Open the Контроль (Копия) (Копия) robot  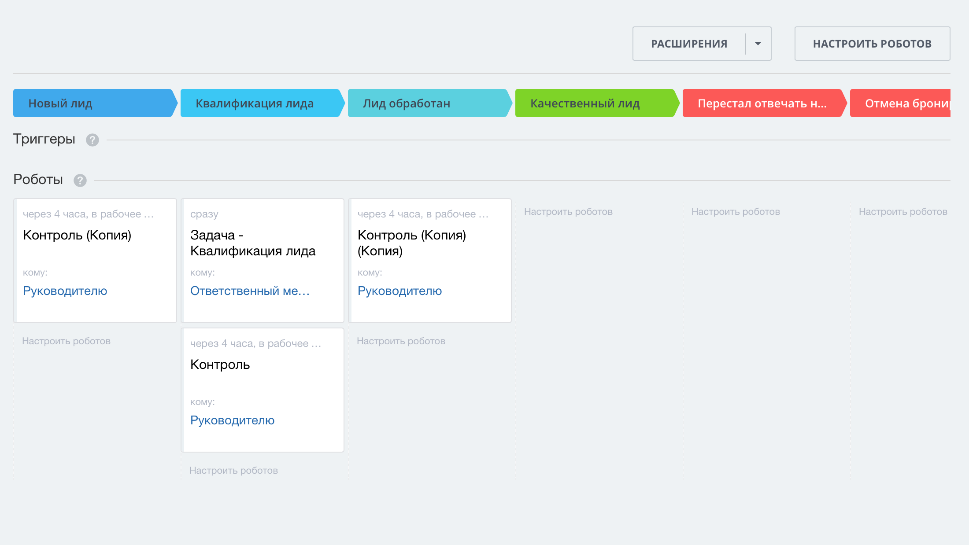(x=411, y=243)
